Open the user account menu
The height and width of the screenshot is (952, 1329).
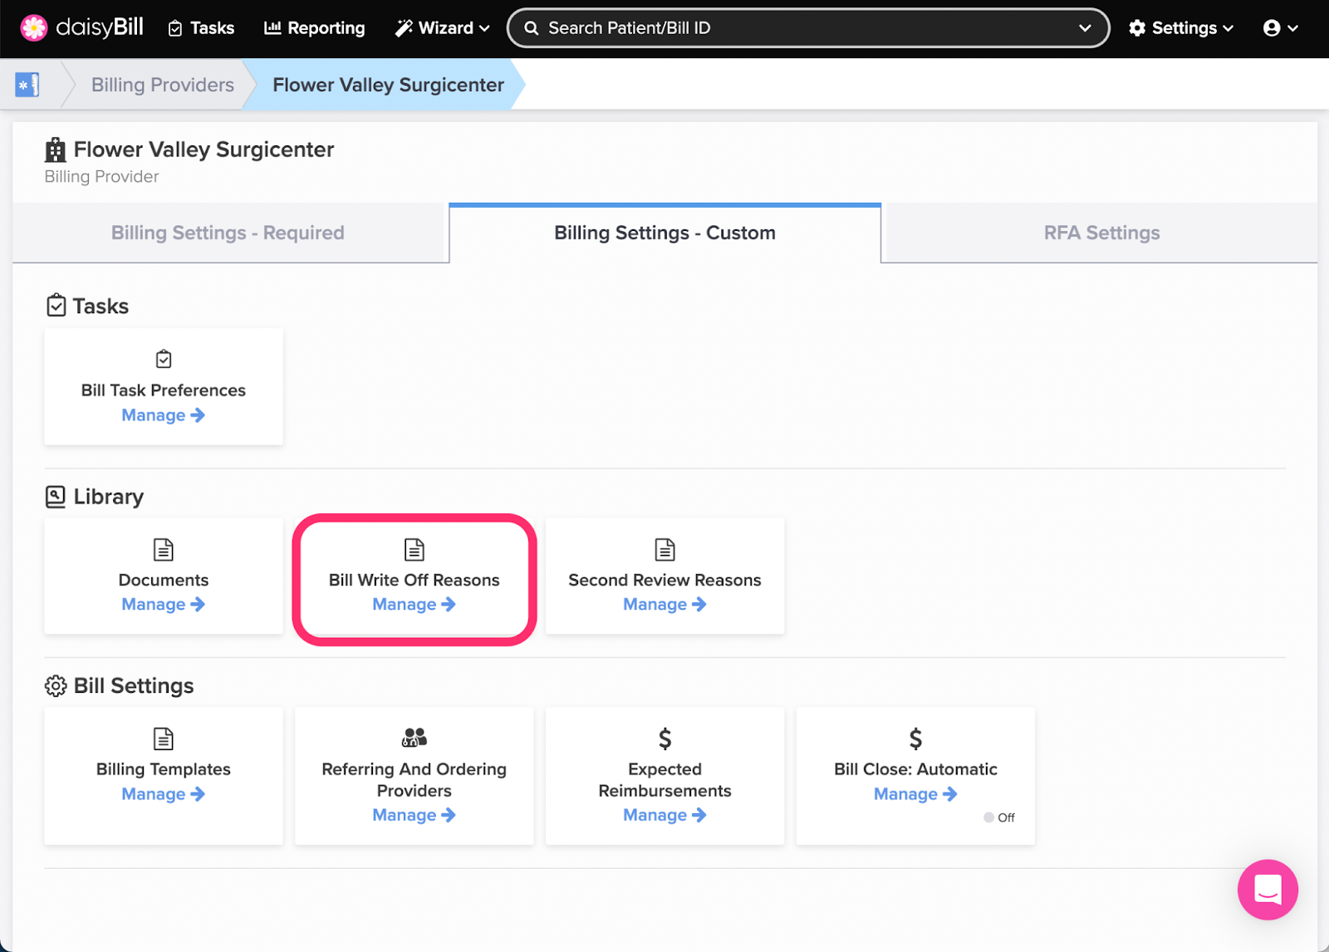tap(1280, 28)
